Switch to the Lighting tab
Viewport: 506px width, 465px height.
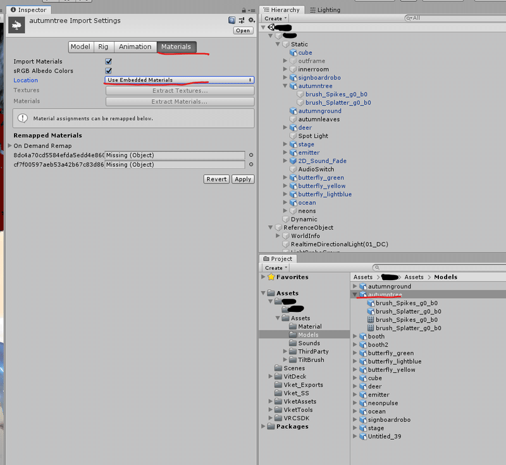click(x=325, y=10)
